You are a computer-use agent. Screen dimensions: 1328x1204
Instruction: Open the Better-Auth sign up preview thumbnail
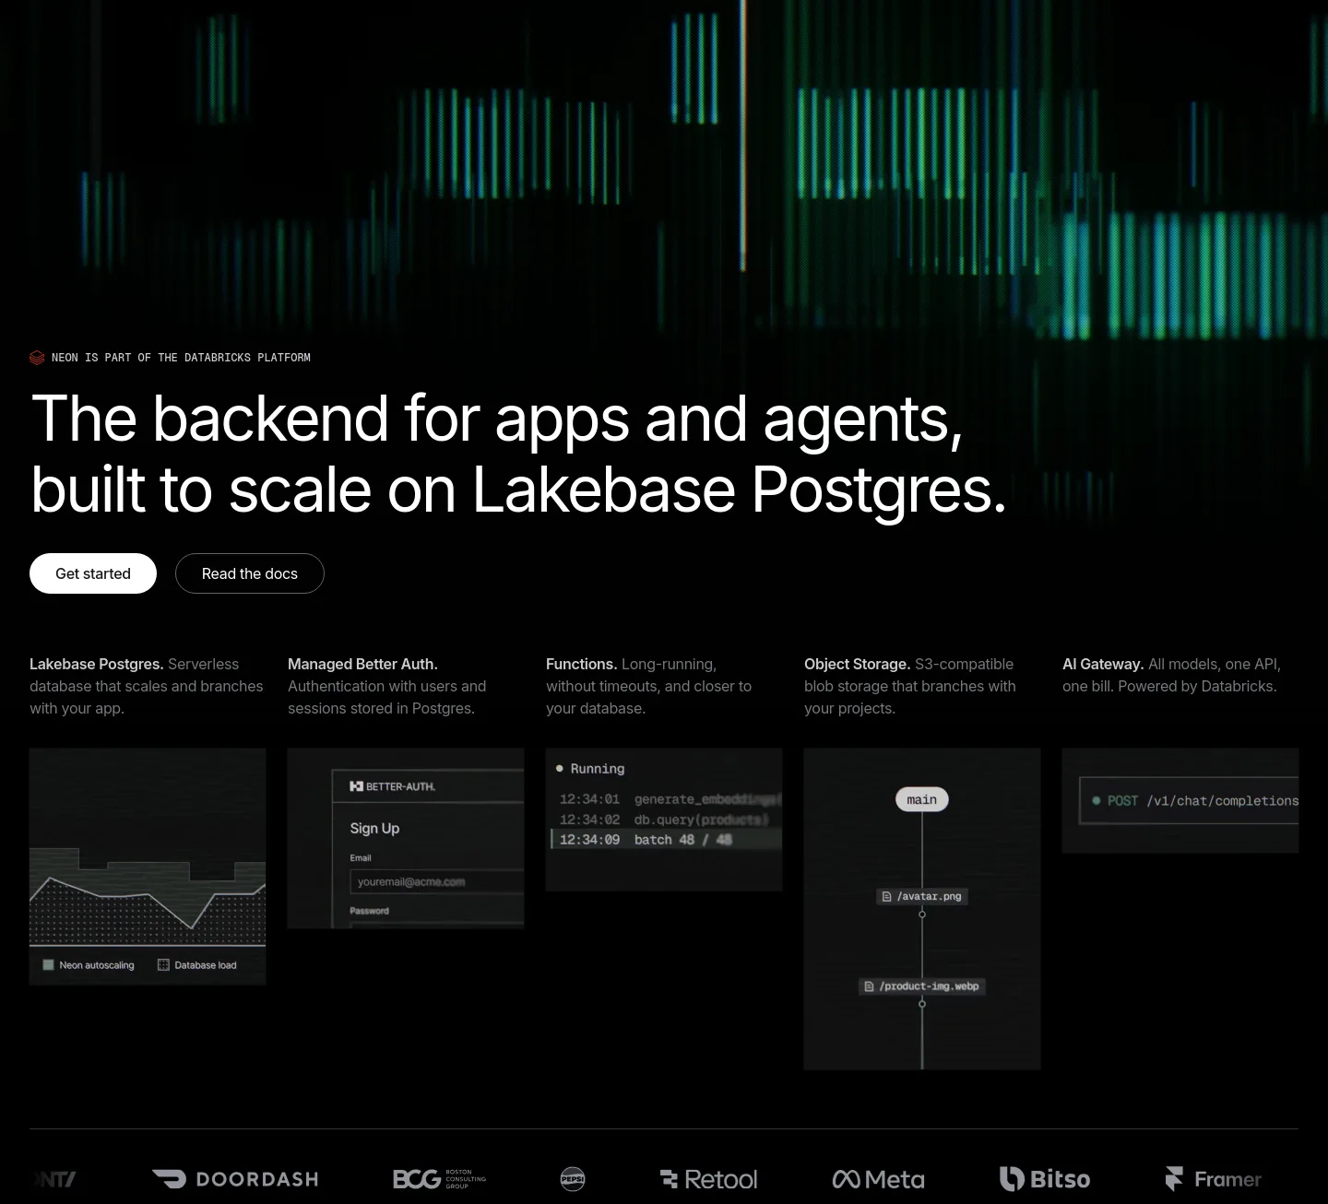click(406, 838)
